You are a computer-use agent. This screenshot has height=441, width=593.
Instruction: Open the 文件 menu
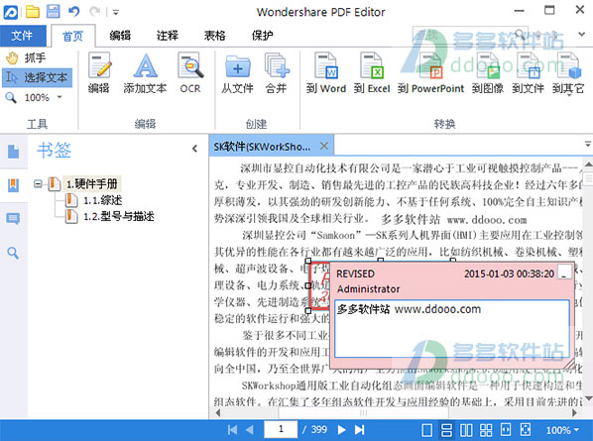point(22,36)
